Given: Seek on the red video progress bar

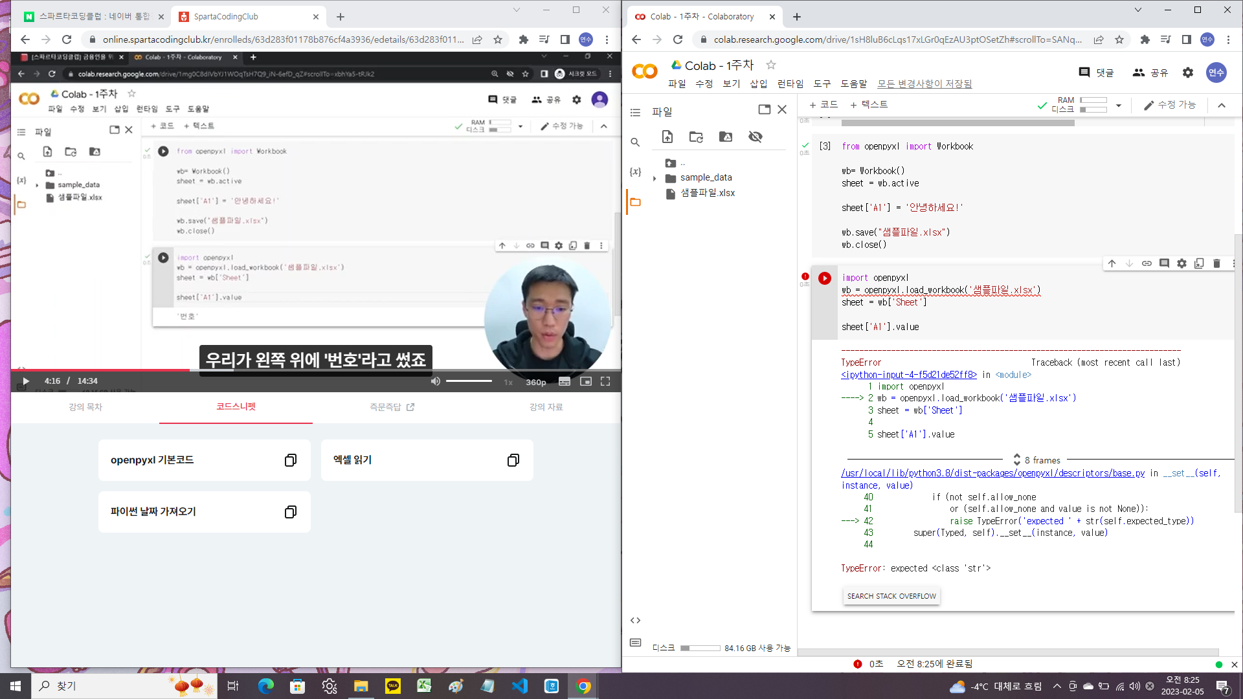Looking at the screenshot, I should 100,370.
